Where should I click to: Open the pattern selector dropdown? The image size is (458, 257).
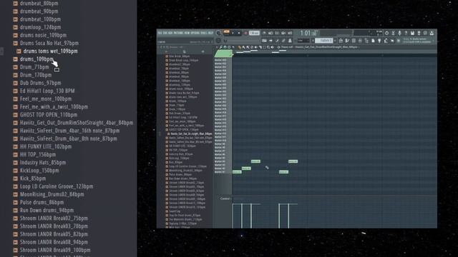324,41
